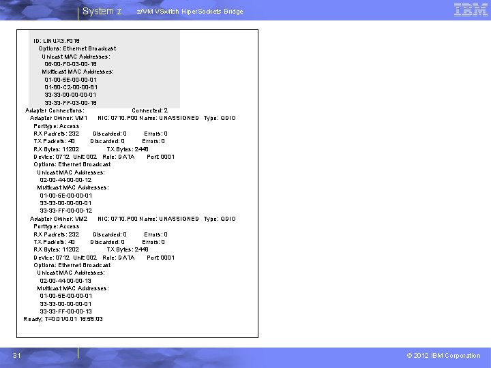Select 'Porttype: Access' under VM2

pos(57,226)
